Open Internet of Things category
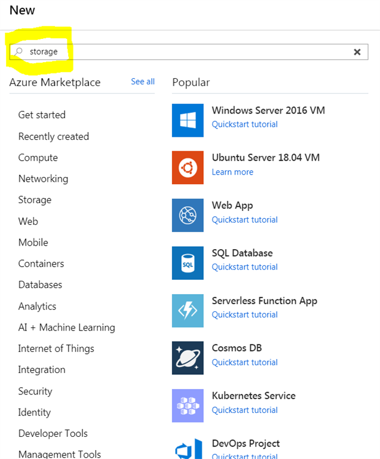Image resolution: width=380 pixels, height=459 pixels. (56, 348)
